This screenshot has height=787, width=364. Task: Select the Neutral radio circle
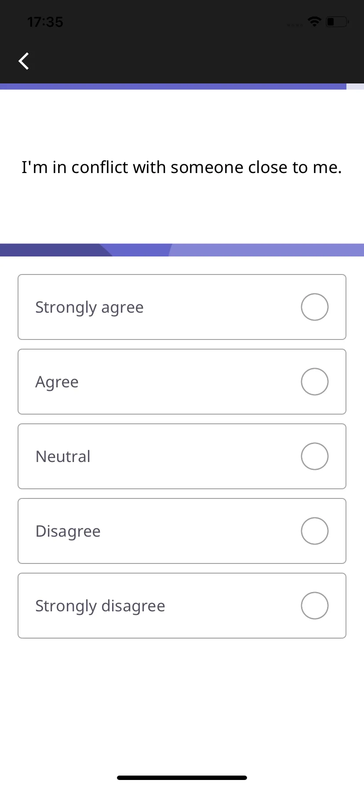click(x=315, y=456)
